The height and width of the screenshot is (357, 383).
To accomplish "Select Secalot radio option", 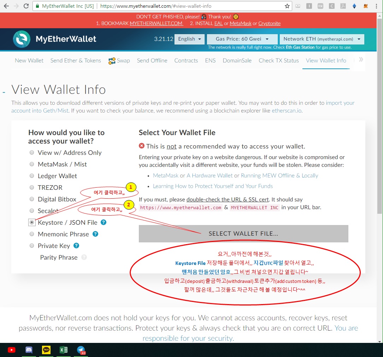I will tap(32, 211).
